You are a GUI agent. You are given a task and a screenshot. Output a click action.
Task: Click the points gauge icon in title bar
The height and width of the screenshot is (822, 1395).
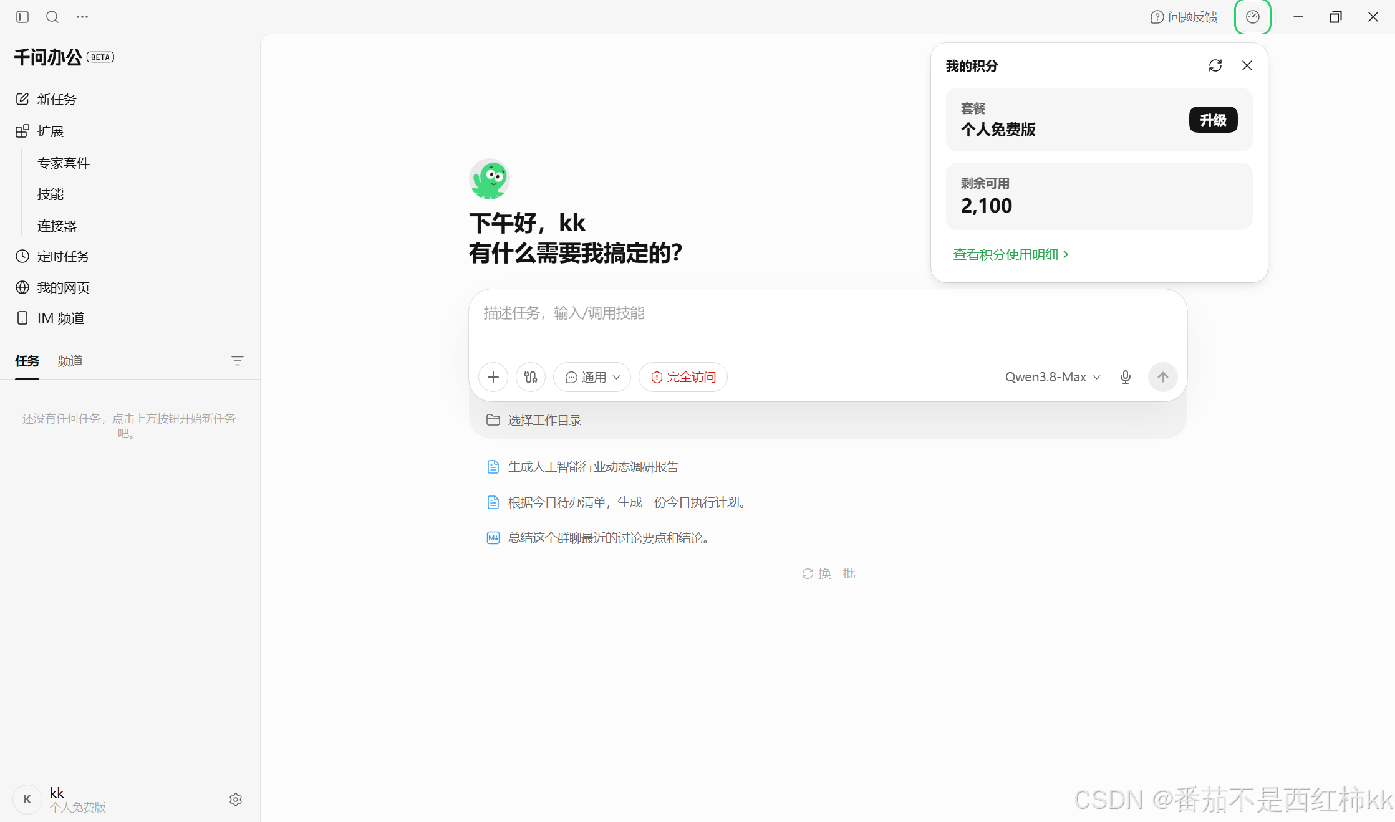point(1253,17)
